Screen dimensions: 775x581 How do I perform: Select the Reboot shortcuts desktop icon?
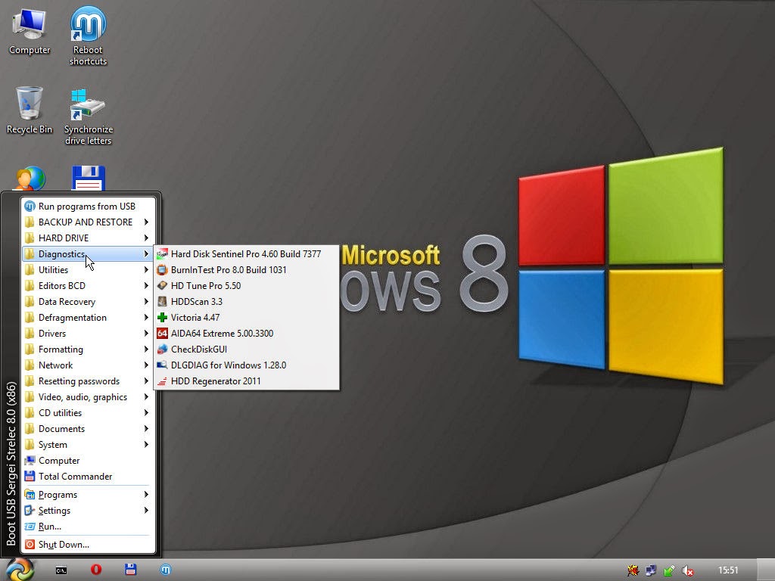point(88,36)
